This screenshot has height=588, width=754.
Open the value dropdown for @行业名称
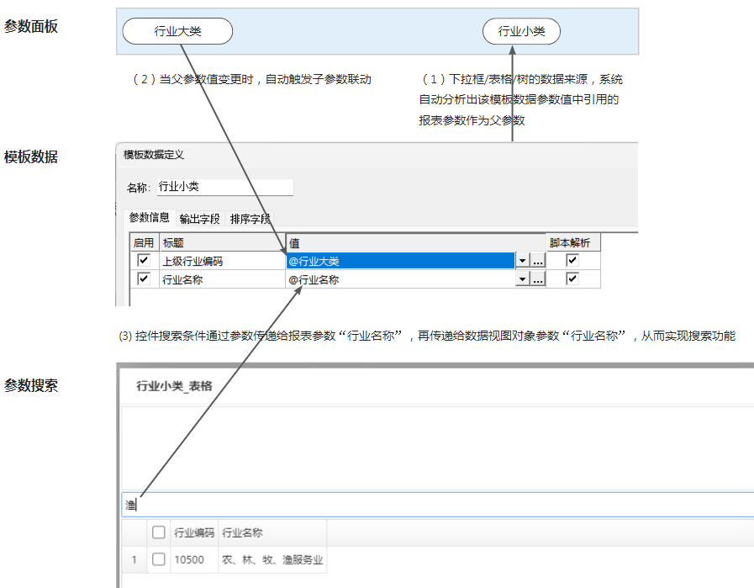[522, 280]
